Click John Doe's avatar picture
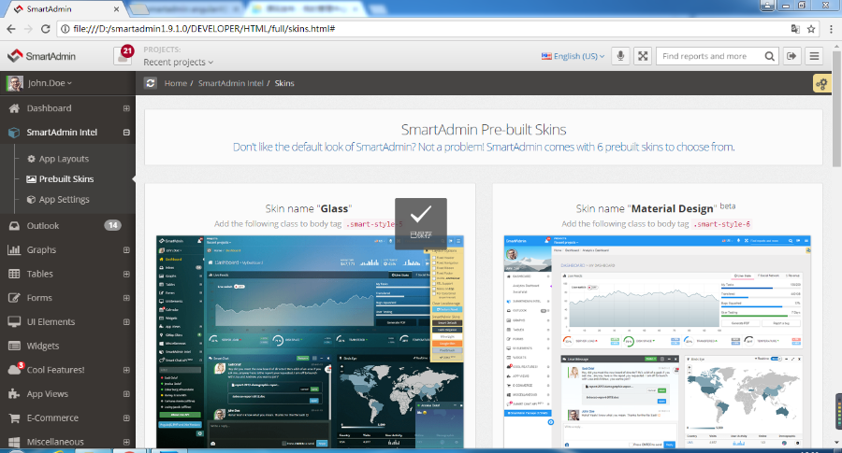The height and width of the screenshot is (453, 842). (x=14, y=83)
